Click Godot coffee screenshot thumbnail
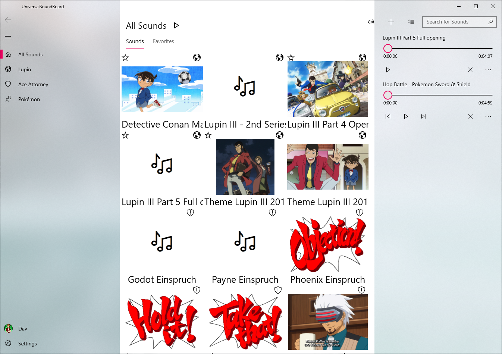This screenshot has height=354, width=502. (328, 322)
